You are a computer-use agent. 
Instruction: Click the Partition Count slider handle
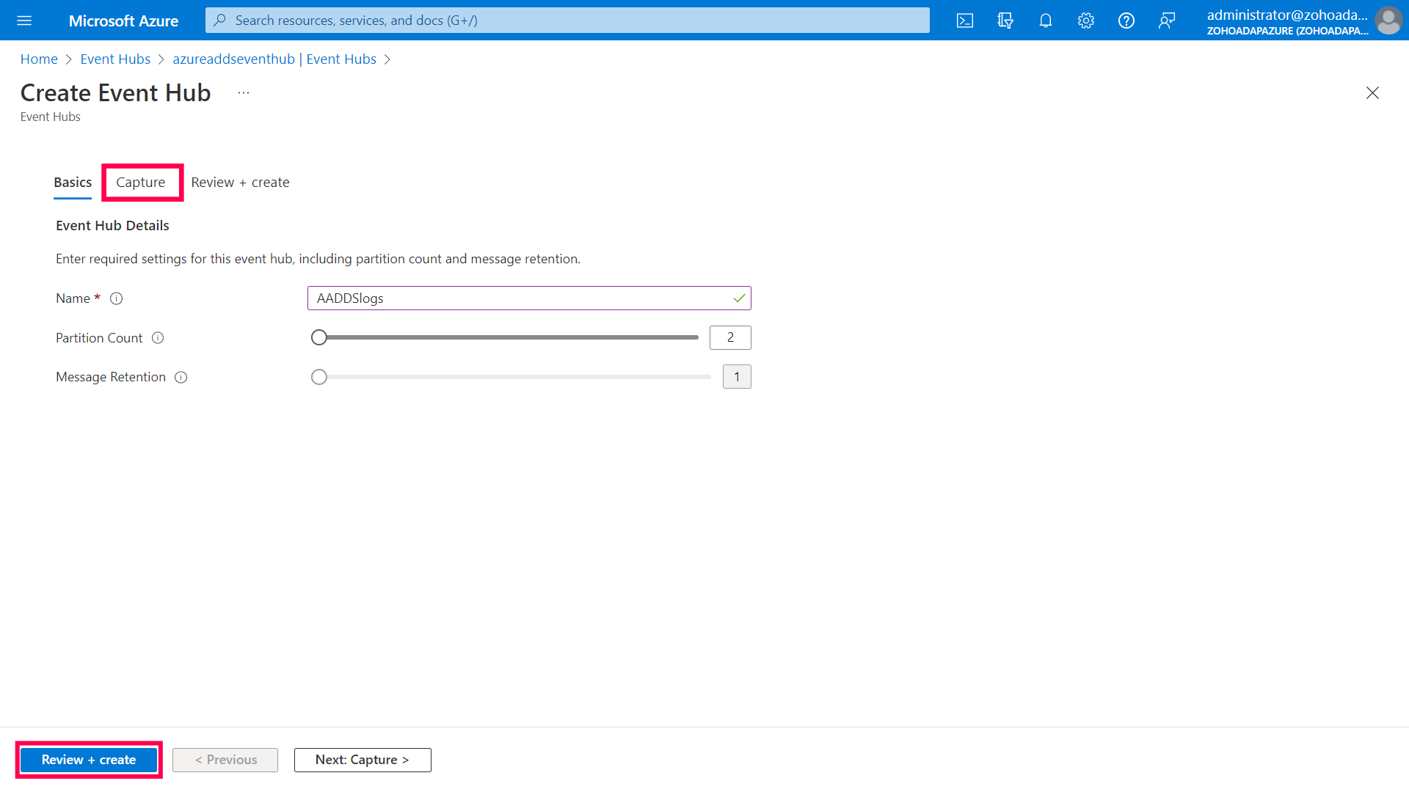(x=318, y=337)
